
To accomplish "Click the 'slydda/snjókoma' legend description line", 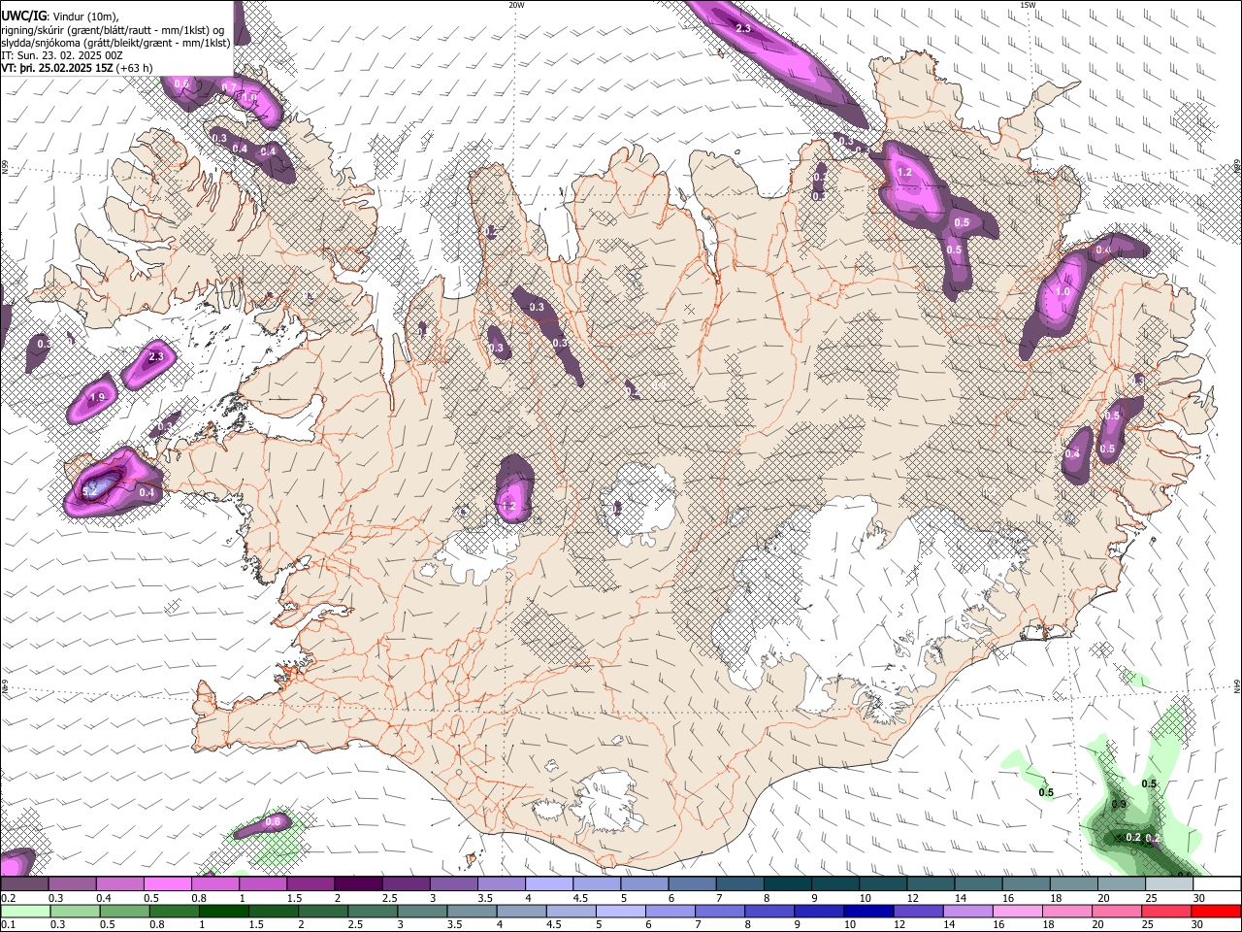I will click(x=115, y=43).
